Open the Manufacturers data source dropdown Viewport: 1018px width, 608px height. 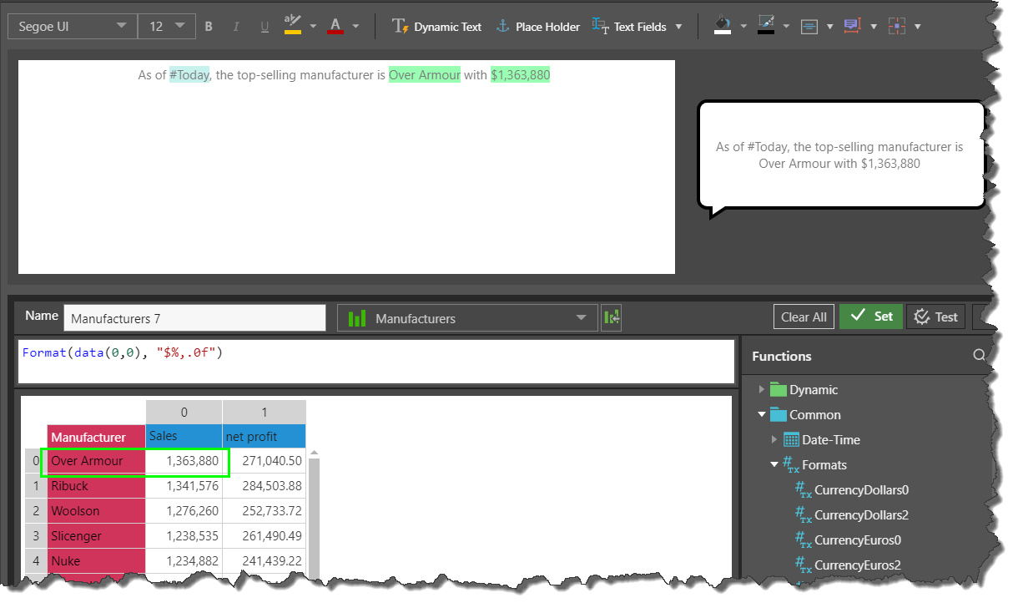click(467, 318)
